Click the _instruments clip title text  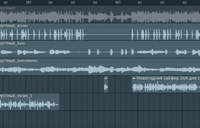(19, 61)
